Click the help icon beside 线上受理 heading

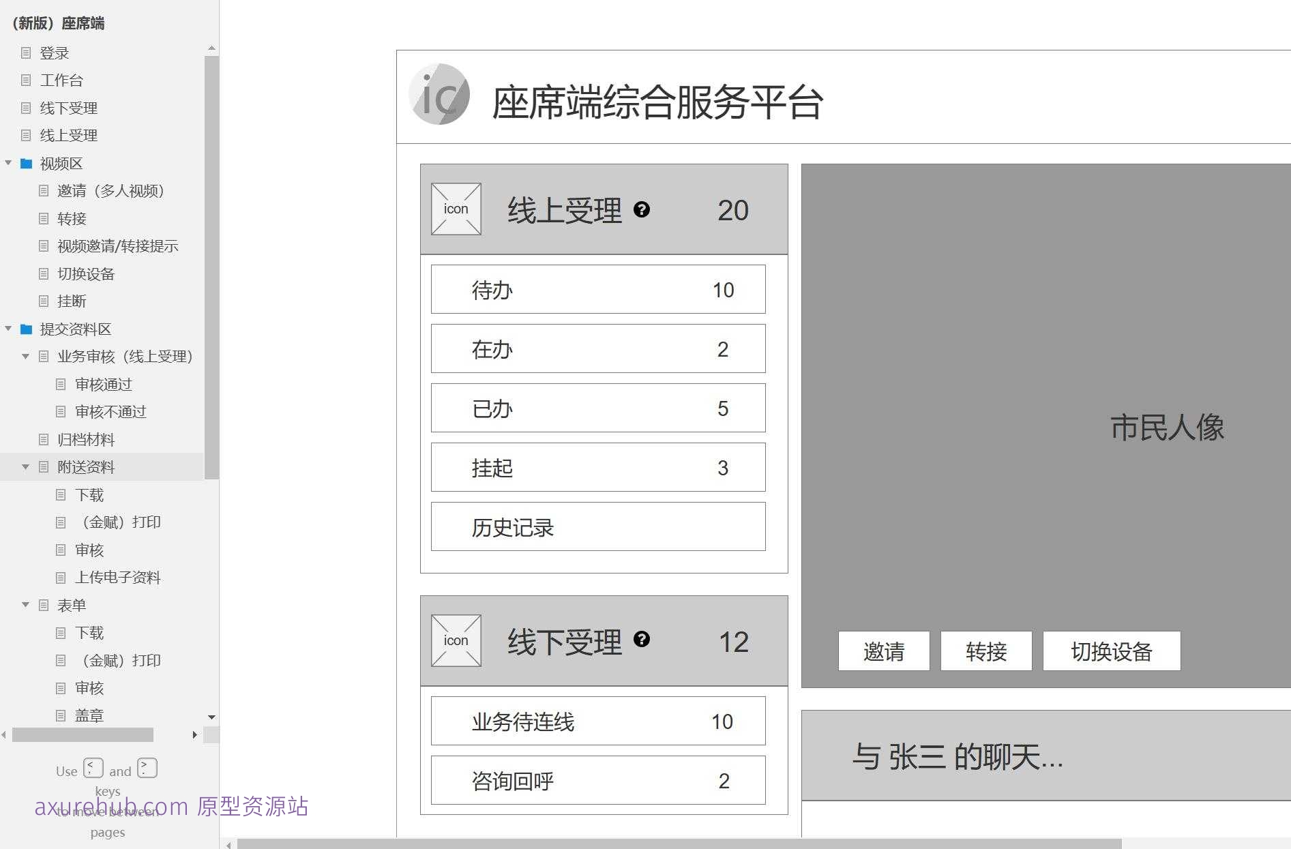click(641, 210)
